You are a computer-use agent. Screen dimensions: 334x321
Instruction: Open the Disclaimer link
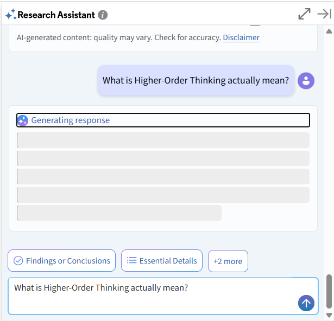coord(241,37)
